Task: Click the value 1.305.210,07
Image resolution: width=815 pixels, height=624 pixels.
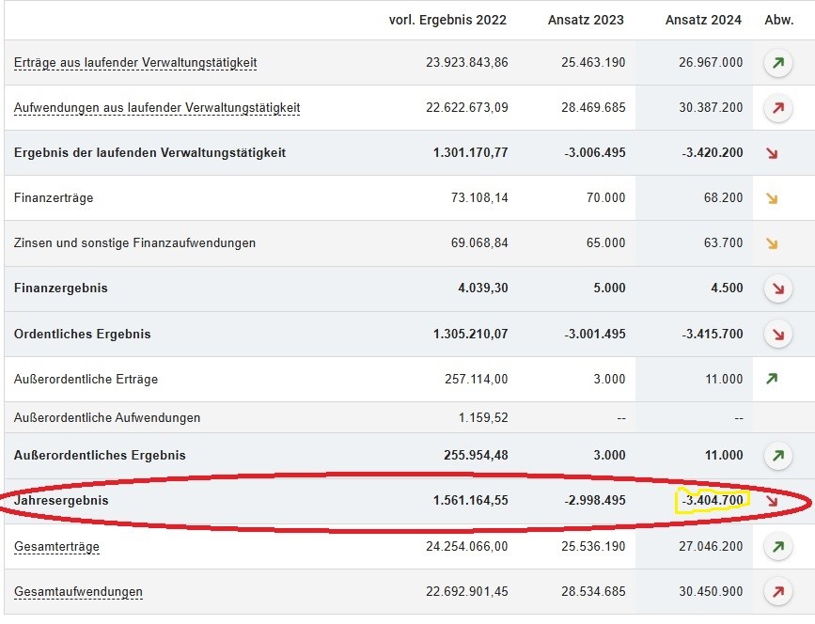Action: [470, 334]
